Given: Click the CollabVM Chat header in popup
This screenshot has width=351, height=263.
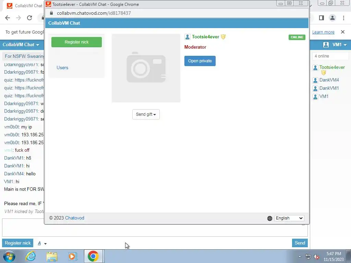Looking at the screenshot, I should point(64,23).
